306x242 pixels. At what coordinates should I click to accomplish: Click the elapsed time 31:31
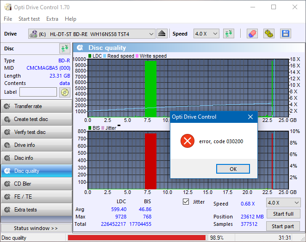pyautogui.click(x=285, y=238)
